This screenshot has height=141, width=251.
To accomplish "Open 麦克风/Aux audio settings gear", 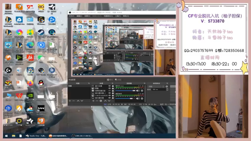I will [x=142, y=91].
